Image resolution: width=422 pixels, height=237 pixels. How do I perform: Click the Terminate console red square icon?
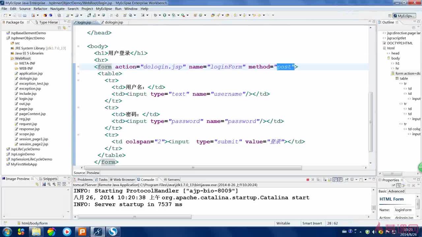coord(308,180)
